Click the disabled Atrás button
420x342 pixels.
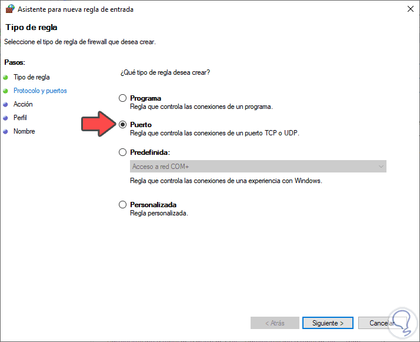(275, 323)
